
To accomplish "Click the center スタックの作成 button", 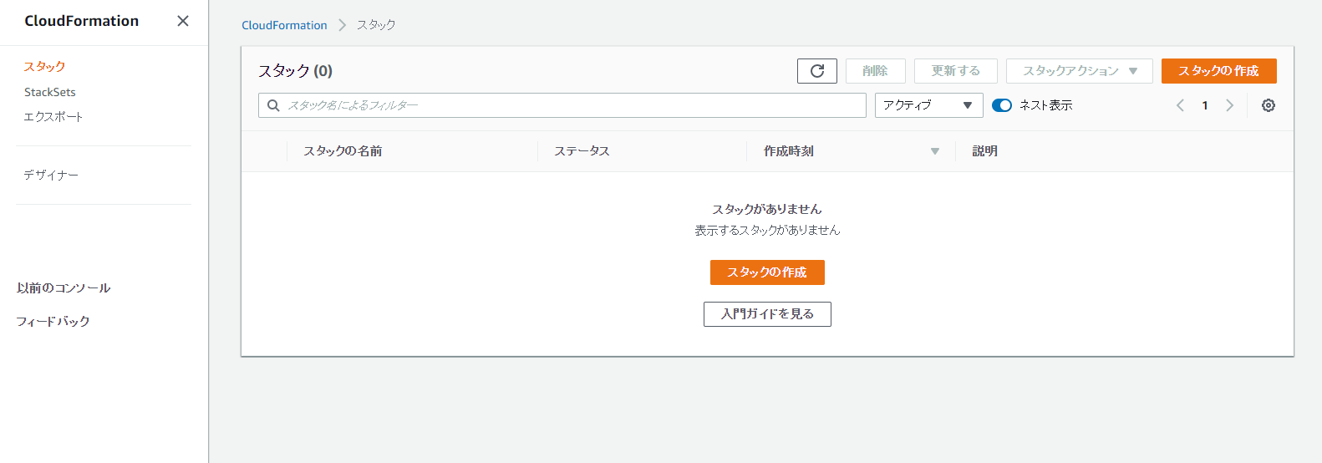I will (x=767, y=272).
